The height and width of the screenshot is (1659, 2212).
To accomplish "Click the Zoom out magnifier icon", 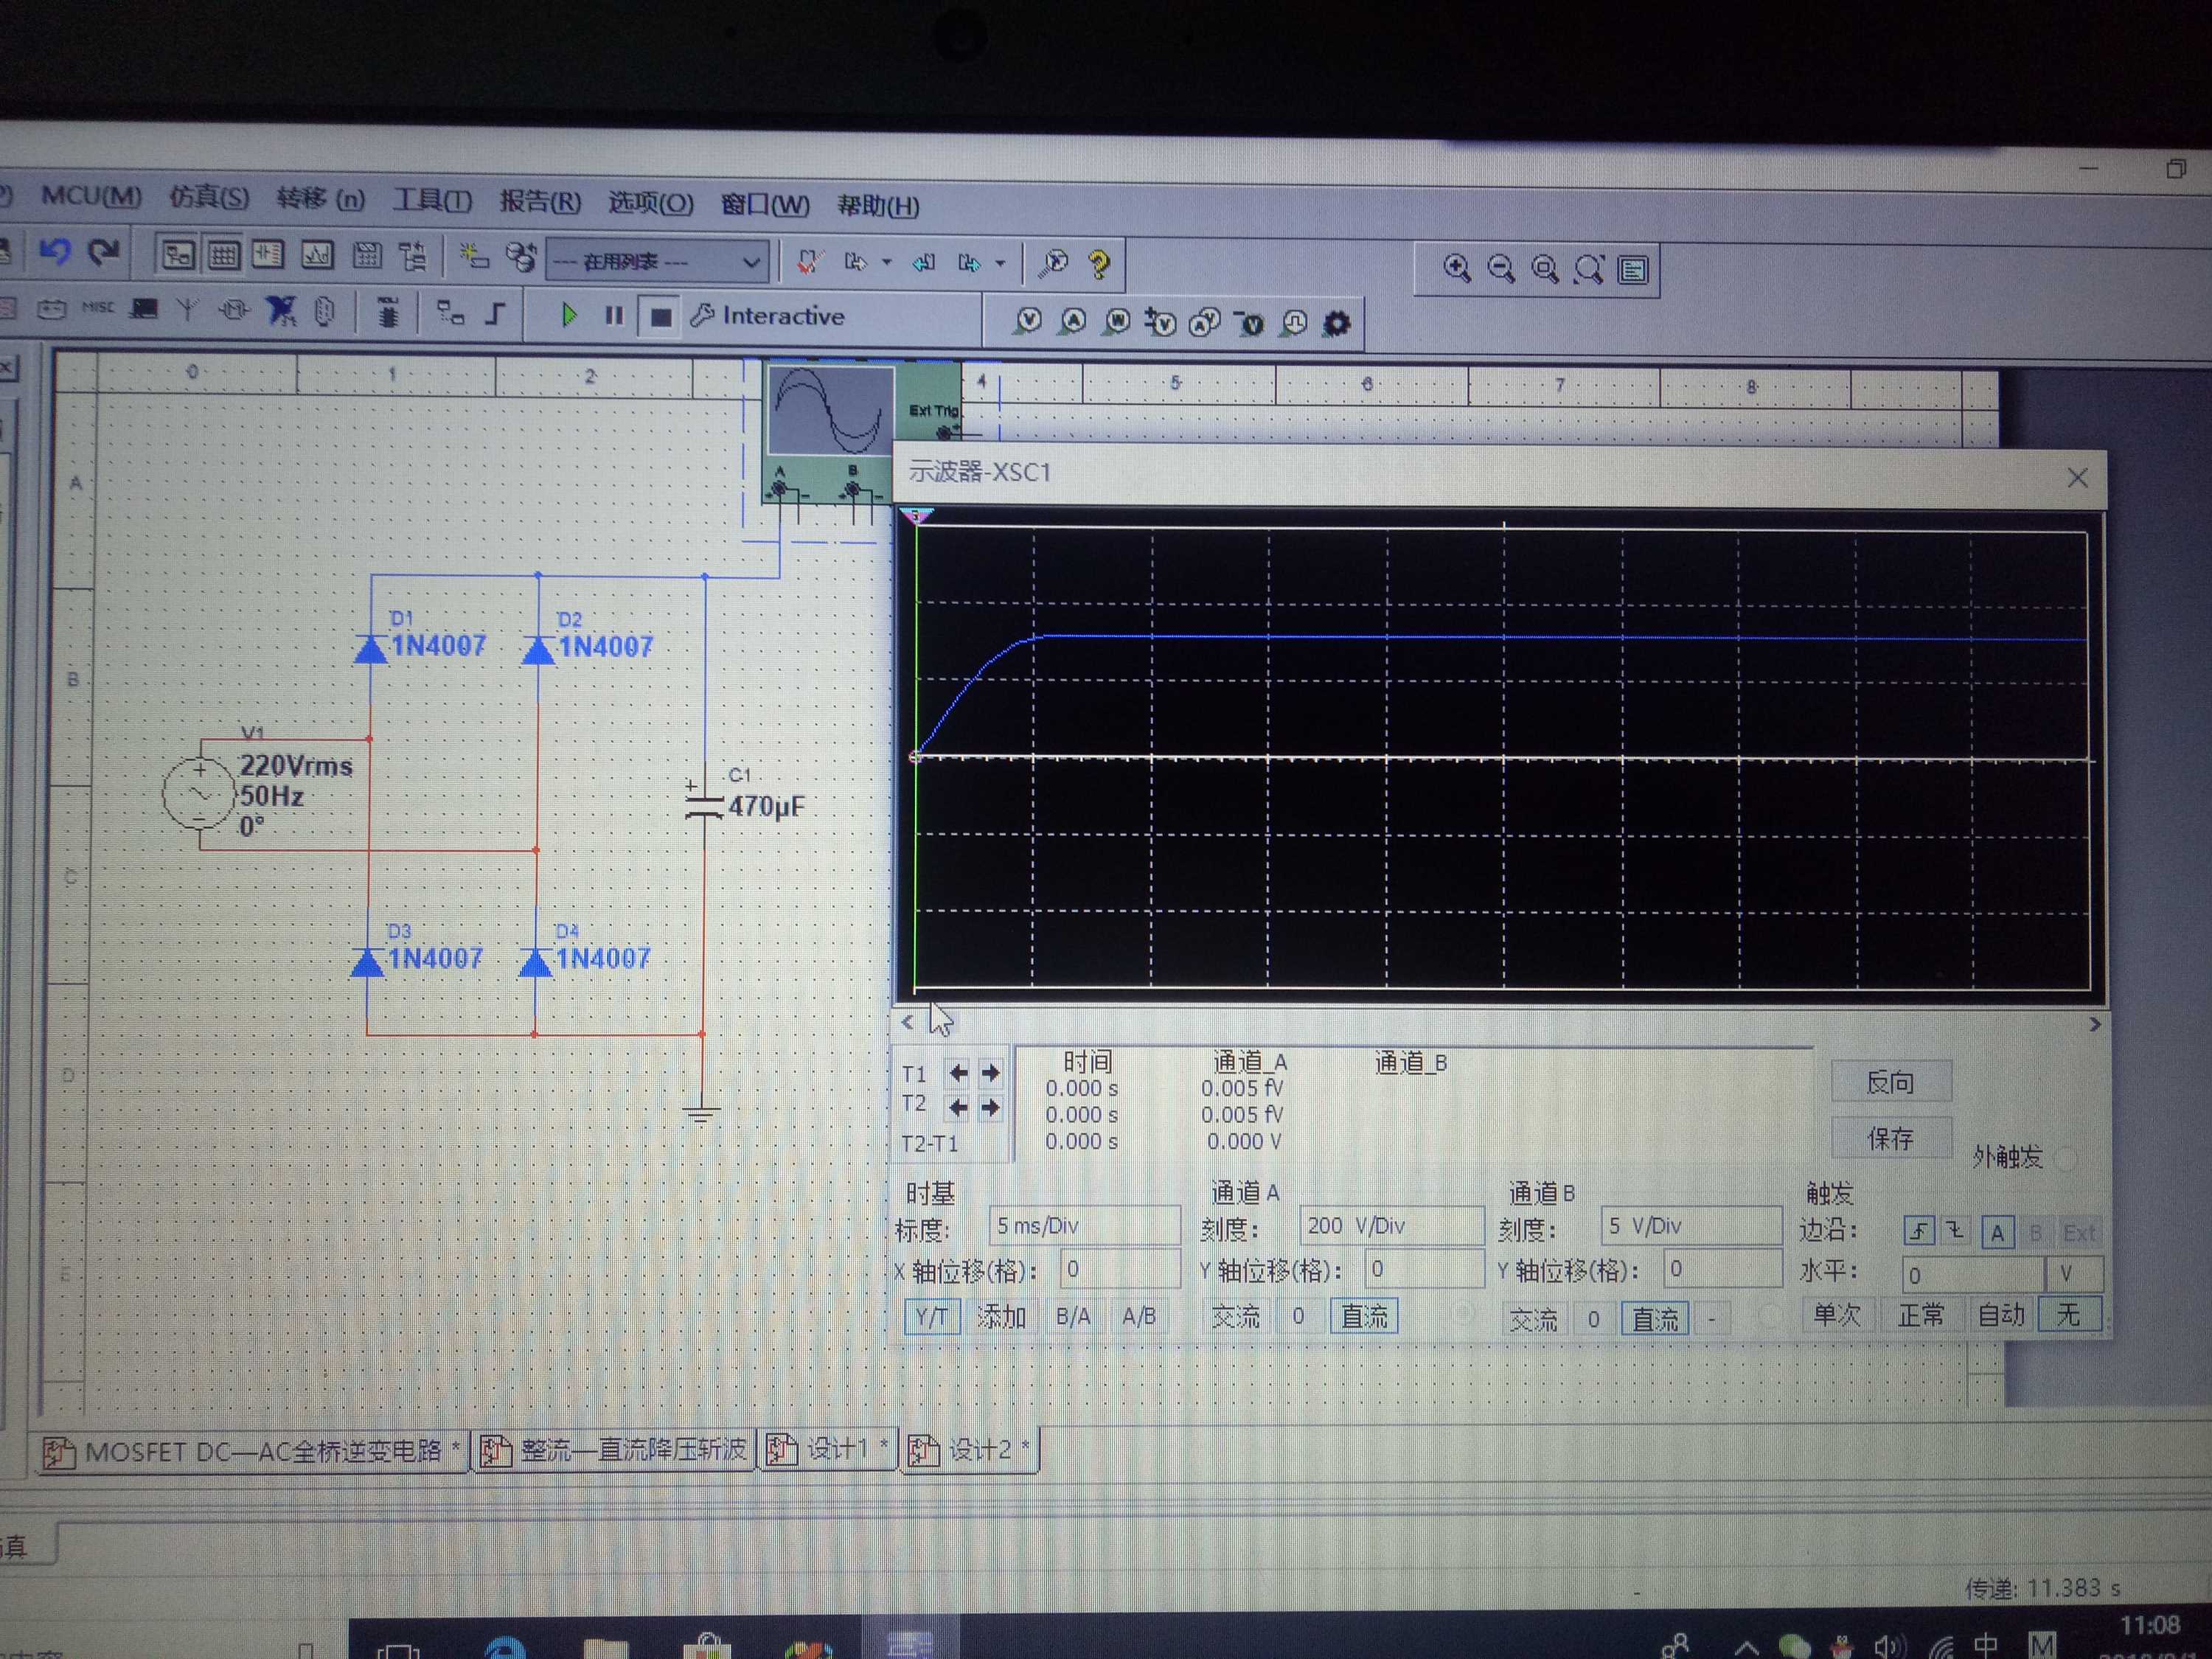I will (1500, 268).
